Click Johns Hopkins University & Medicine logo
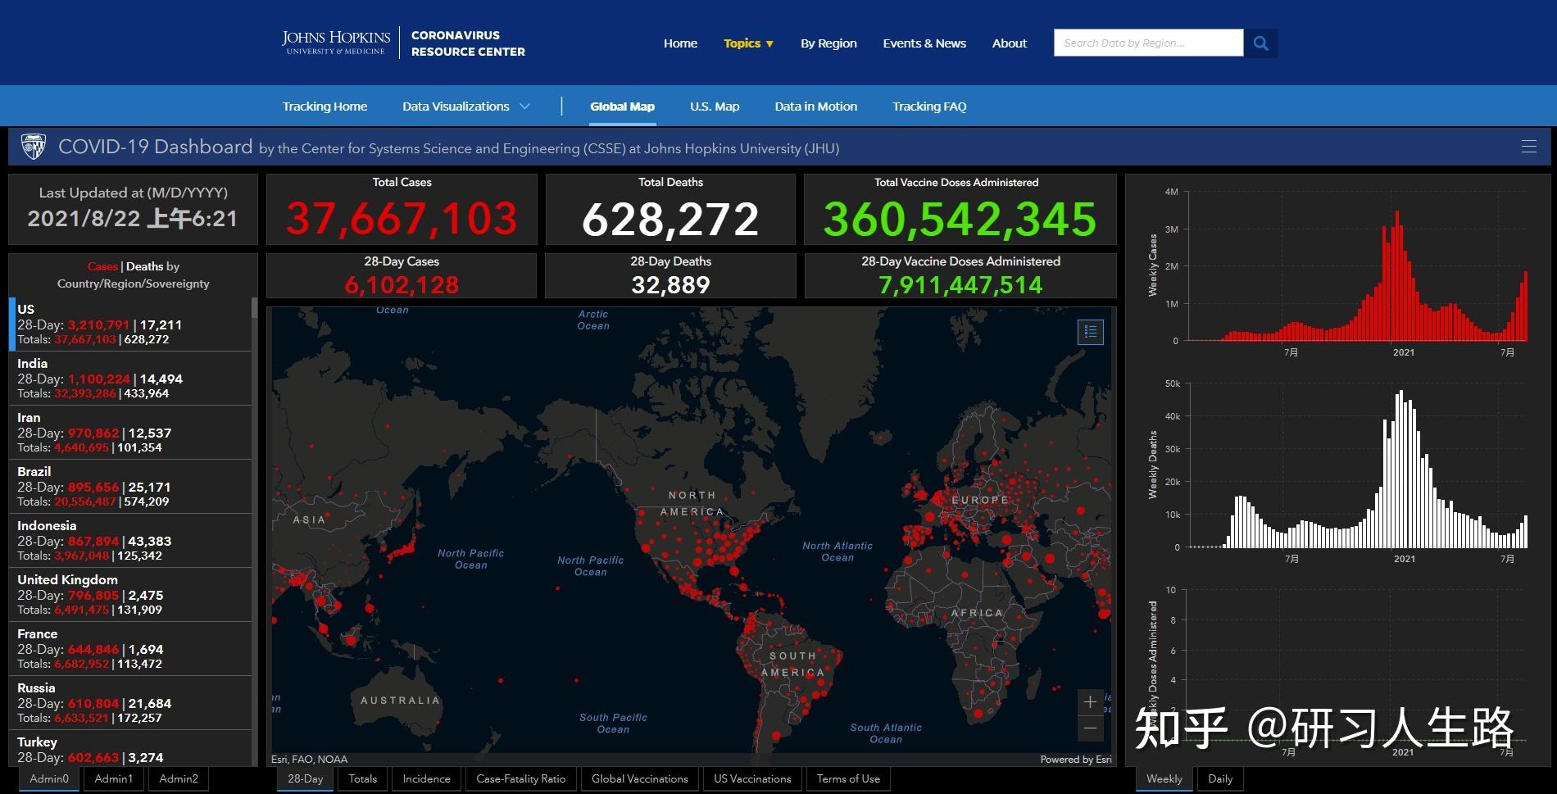Viewport: 1557px width, 794px height. click(x=336, y=43)
